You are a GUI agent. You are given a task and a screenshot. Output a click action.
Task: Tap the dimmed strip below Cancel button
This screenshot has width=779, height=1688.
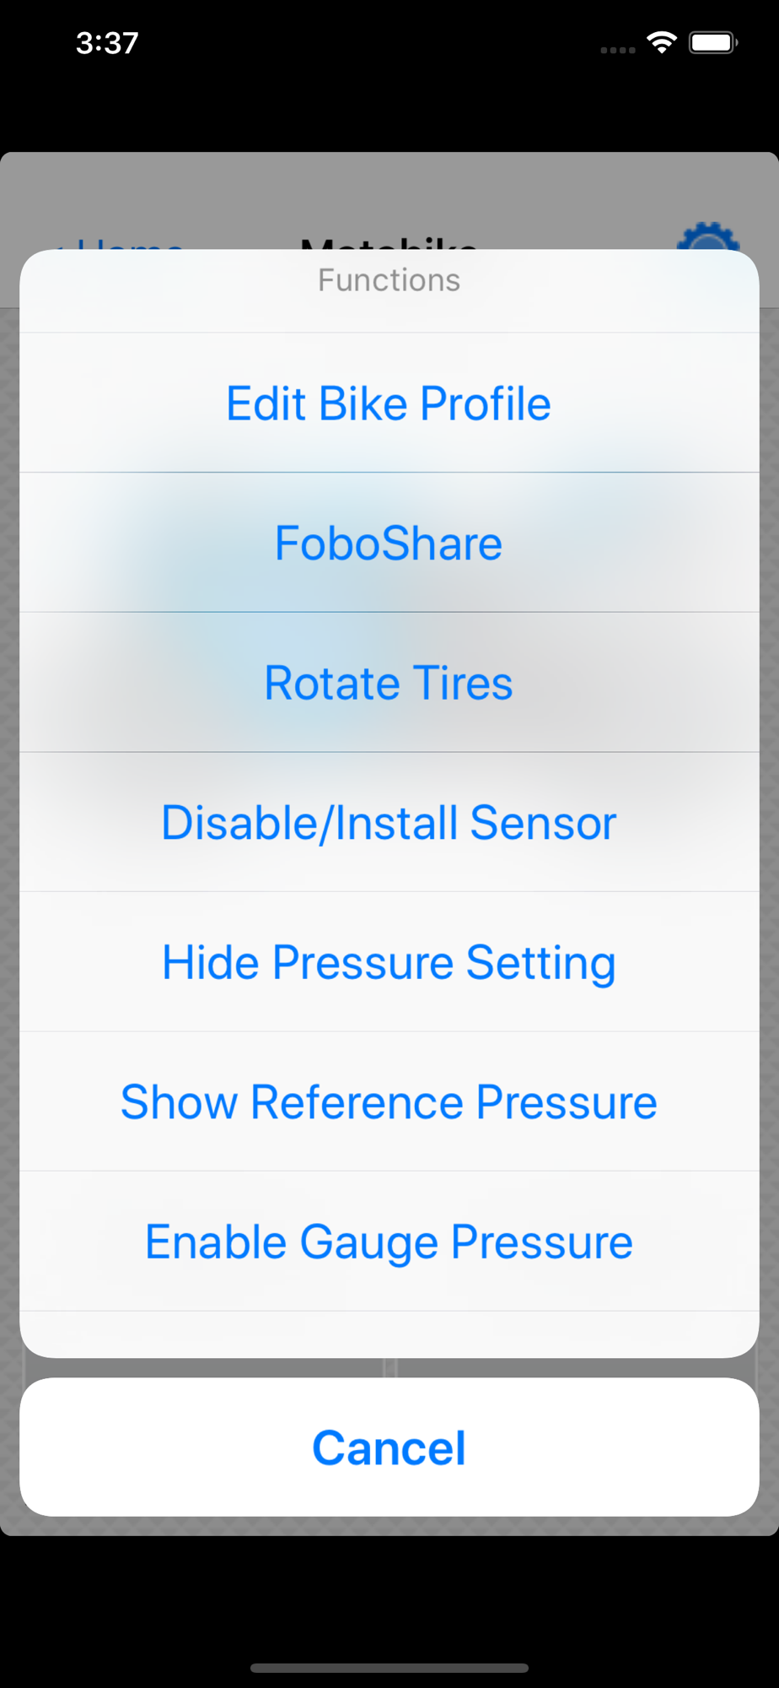[x=389, y=1526]
